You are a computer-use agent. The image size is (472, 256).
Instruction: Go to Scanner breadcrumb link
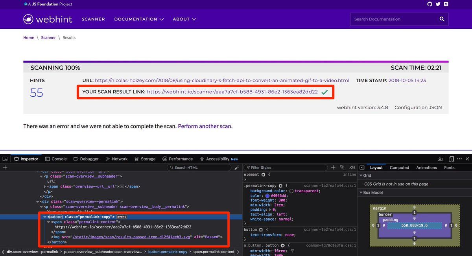[48, 38]
